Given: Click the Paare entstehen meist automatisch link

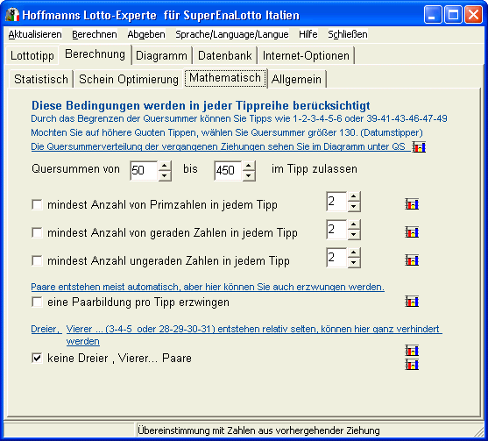Looking at the screenshot, I should (x=208, y=287).
